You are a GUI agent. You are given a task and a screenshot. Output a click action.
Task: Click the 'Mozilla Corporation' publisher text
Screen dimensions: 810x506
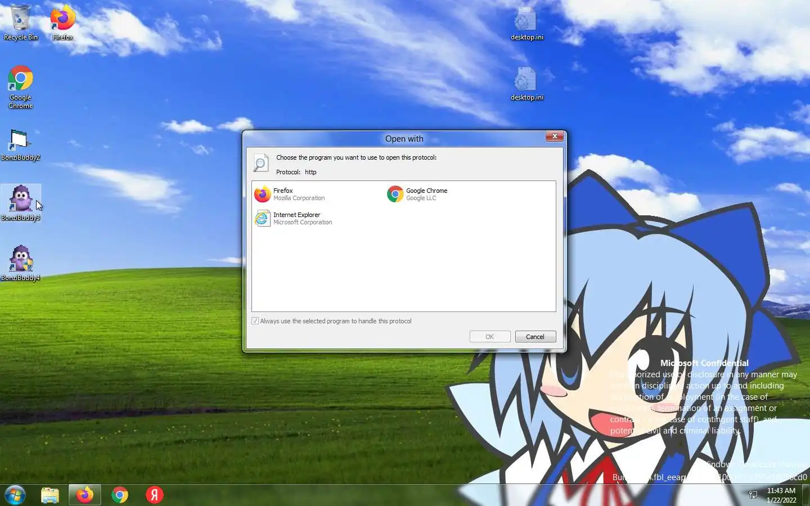pos(299,198)
